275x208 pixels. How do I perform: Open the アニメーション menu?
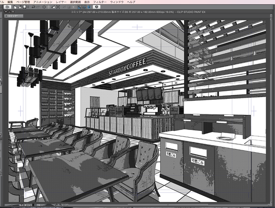tap(43, 2)
